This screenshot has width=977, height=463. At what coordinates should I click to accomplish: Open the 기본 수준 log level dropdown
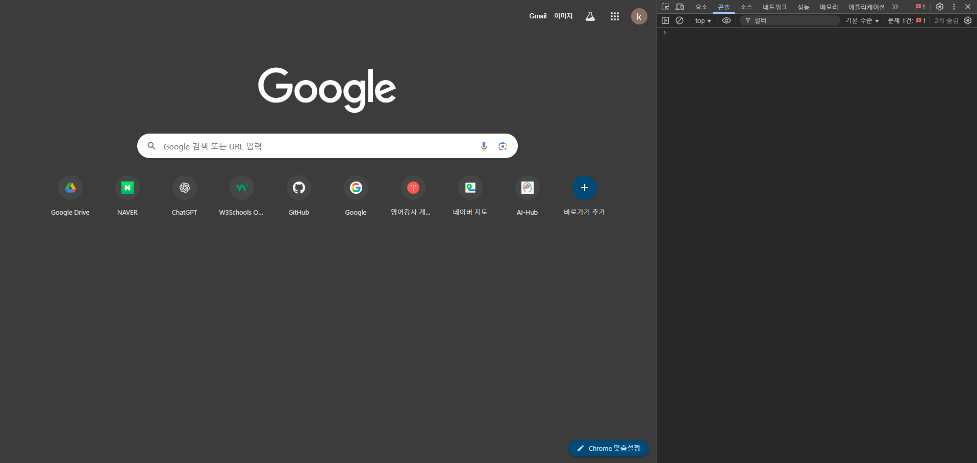point(862,20)
